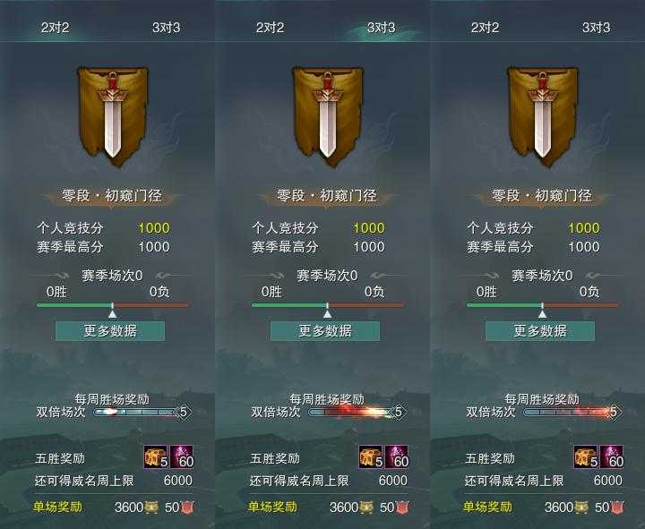Click purple gem 60 reward icon in middle panel
The image size is (645, 529).
(397, 457)
